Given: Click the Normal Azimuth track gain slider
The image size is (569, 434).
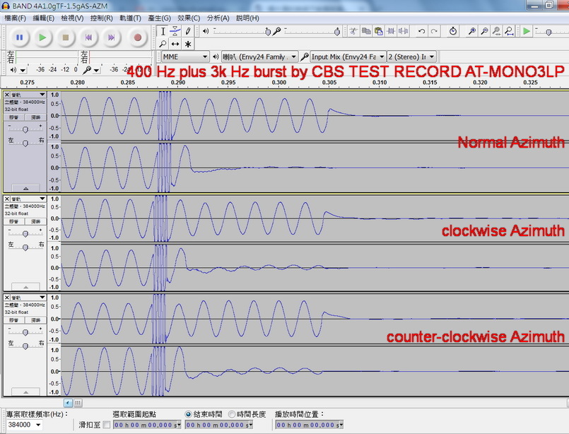Looking at the screenshot, I should (25, 129).
